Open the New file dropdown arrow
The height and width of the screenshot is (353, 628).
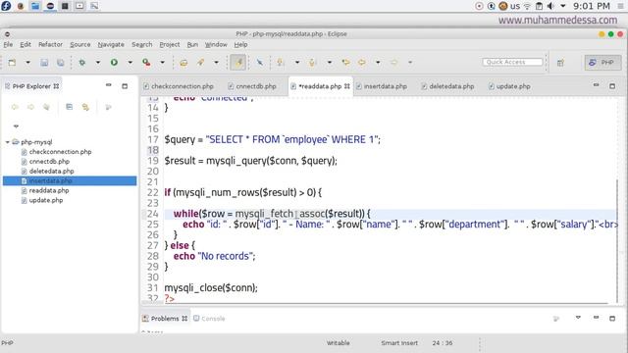[27, 63]
